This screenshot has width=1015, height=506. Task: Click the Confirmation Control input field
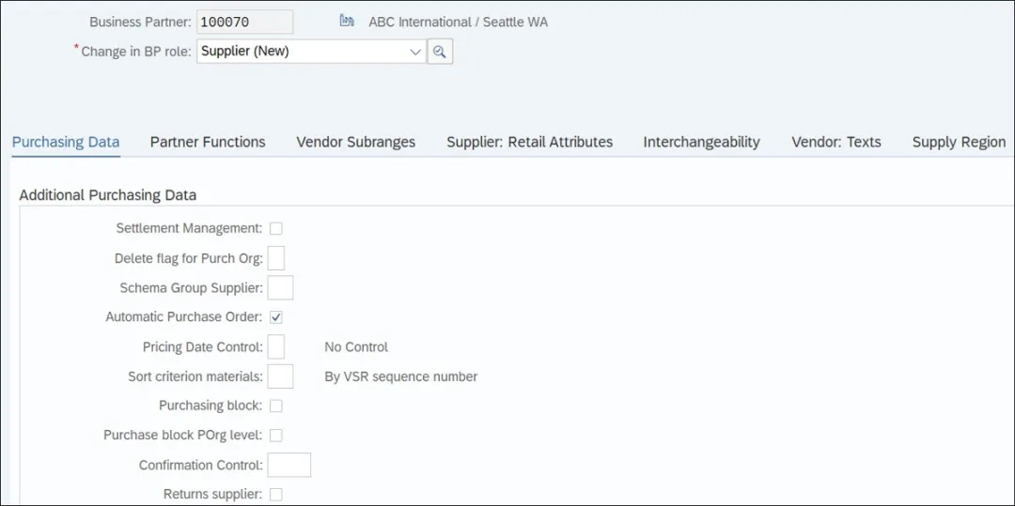tap(289, 465)
